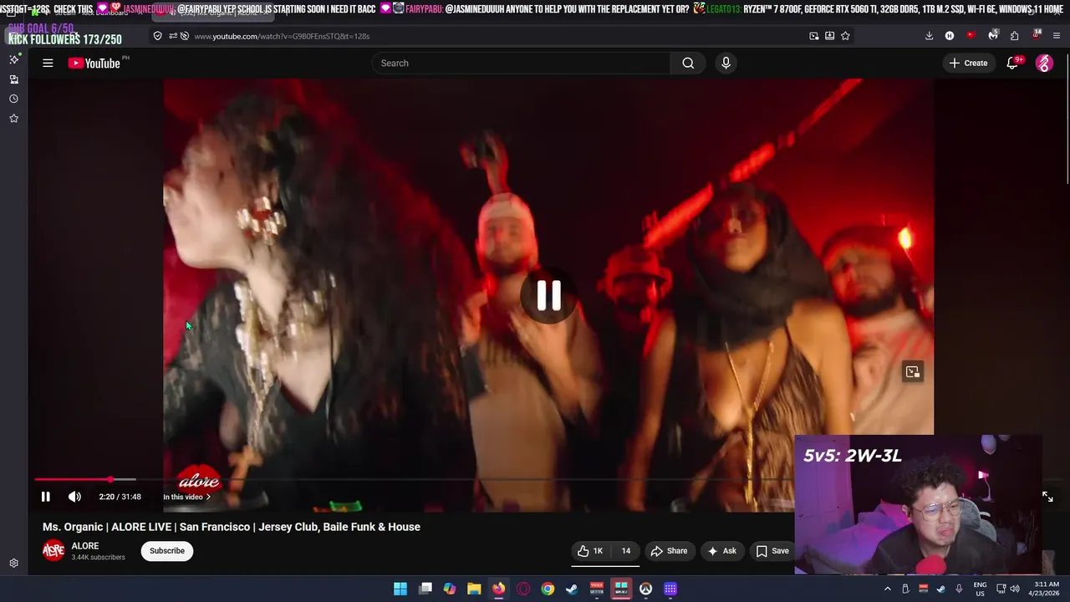The image size is (1070, 602).
Task: Open the Share dialog
Action: coord(669,551)
